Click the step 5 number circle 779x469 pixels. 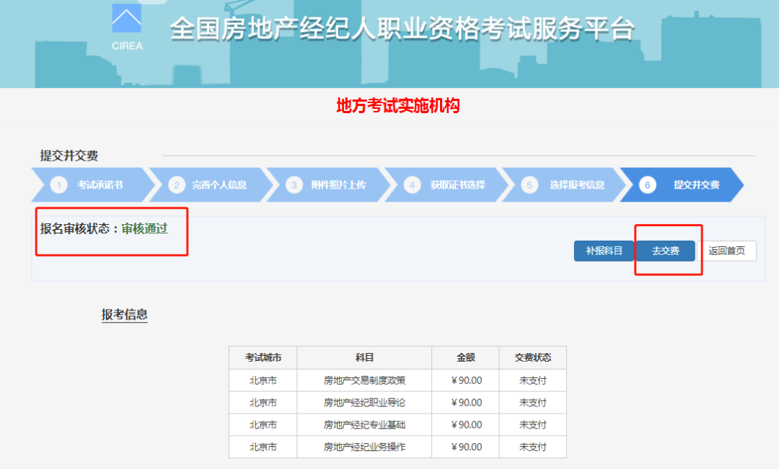(x=529, y=185)
